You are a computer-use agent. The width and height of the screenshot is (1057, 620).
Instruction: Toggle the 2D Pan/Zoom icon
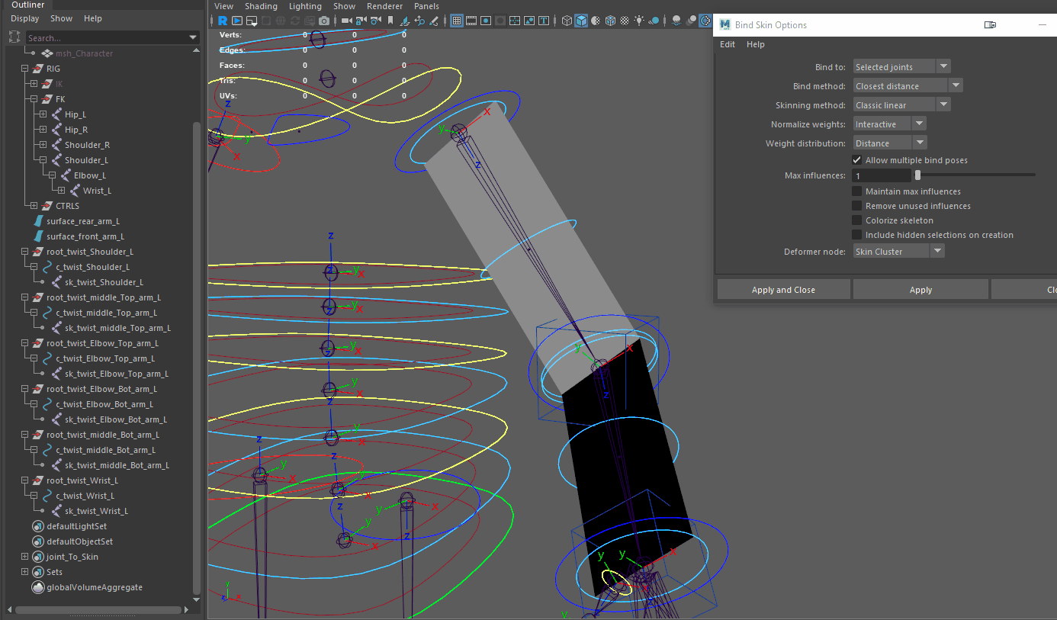(419, 21)
